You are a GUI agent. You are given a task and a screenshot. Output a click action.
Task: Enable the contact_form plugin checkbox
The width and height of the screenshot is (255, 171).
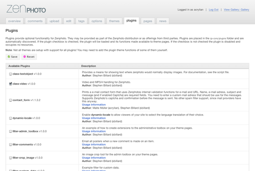click(10, 100)
